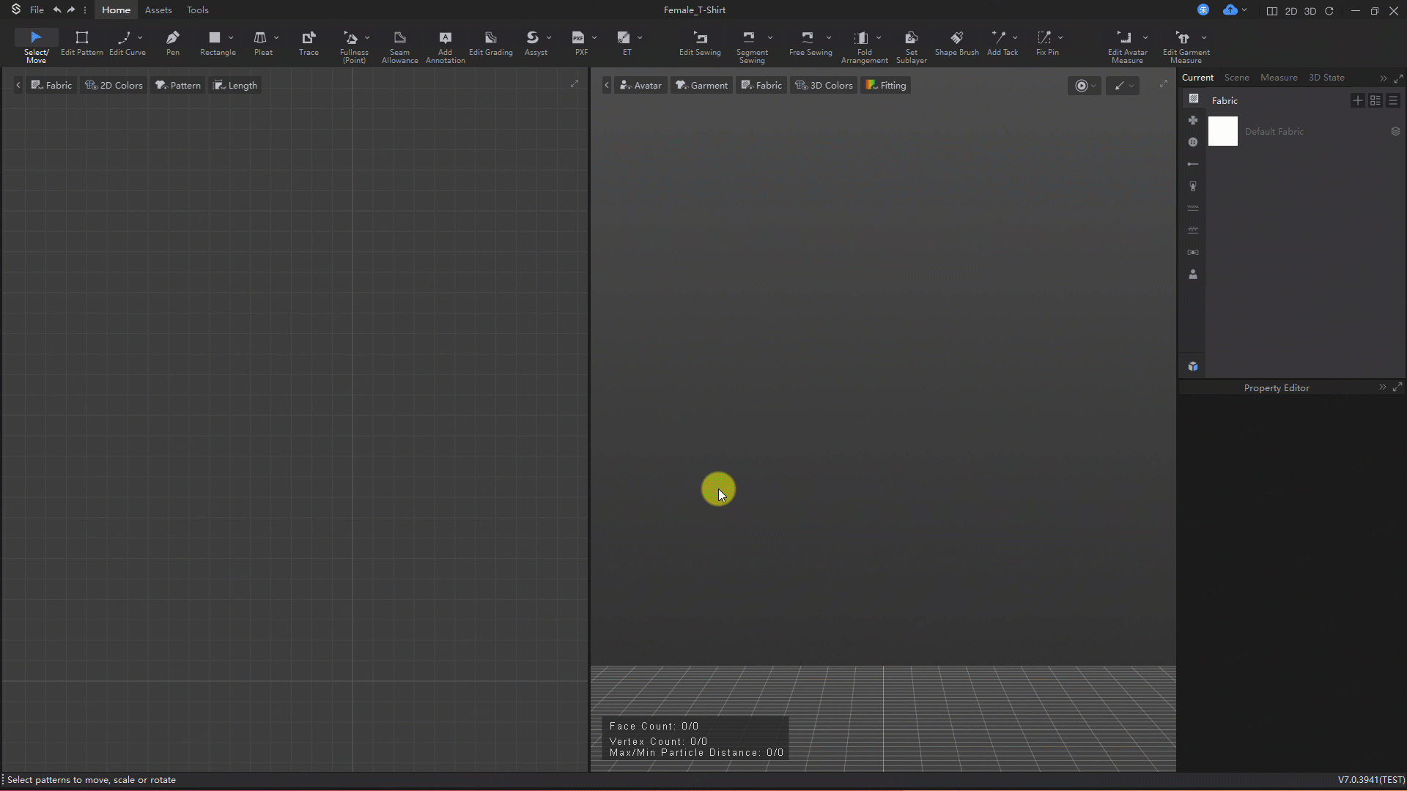Click the Set Sublayer tool
Screen dimensions: 1407x791
[x=911, y=46]
